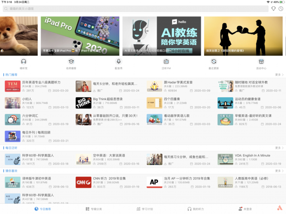This screenshot has width=286, height=214.
Task: Open the TEM album cover
Action: tap(13, 86)
